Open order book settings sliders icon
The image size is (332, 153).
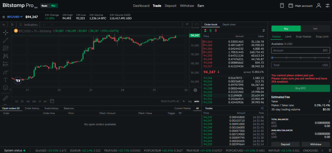264,30
